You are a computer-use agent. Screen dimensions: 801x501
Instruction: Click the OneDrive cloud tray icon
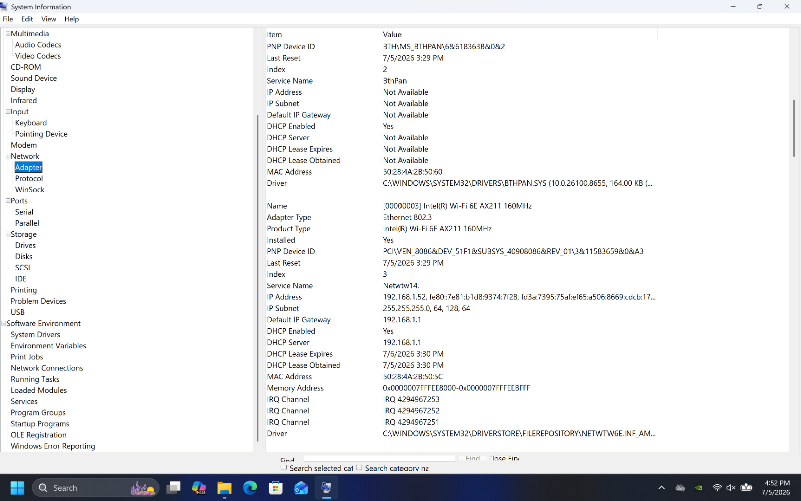click(x=680, y=488)
